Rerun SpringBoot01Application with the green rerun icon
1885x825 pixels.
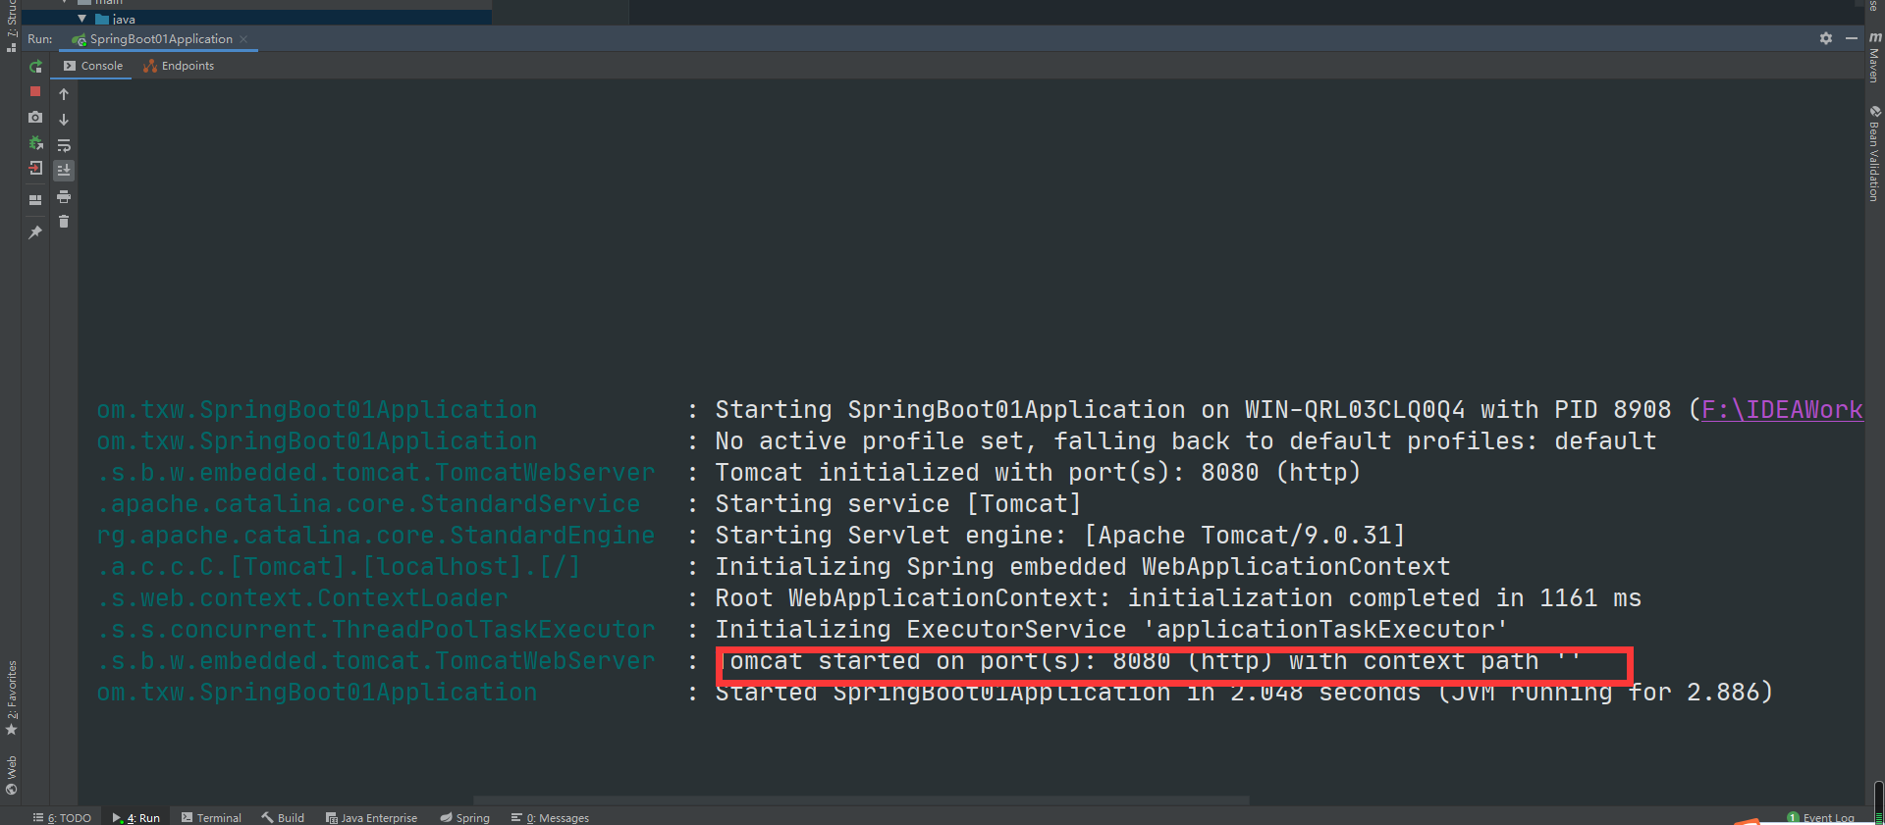click(35, 67)
